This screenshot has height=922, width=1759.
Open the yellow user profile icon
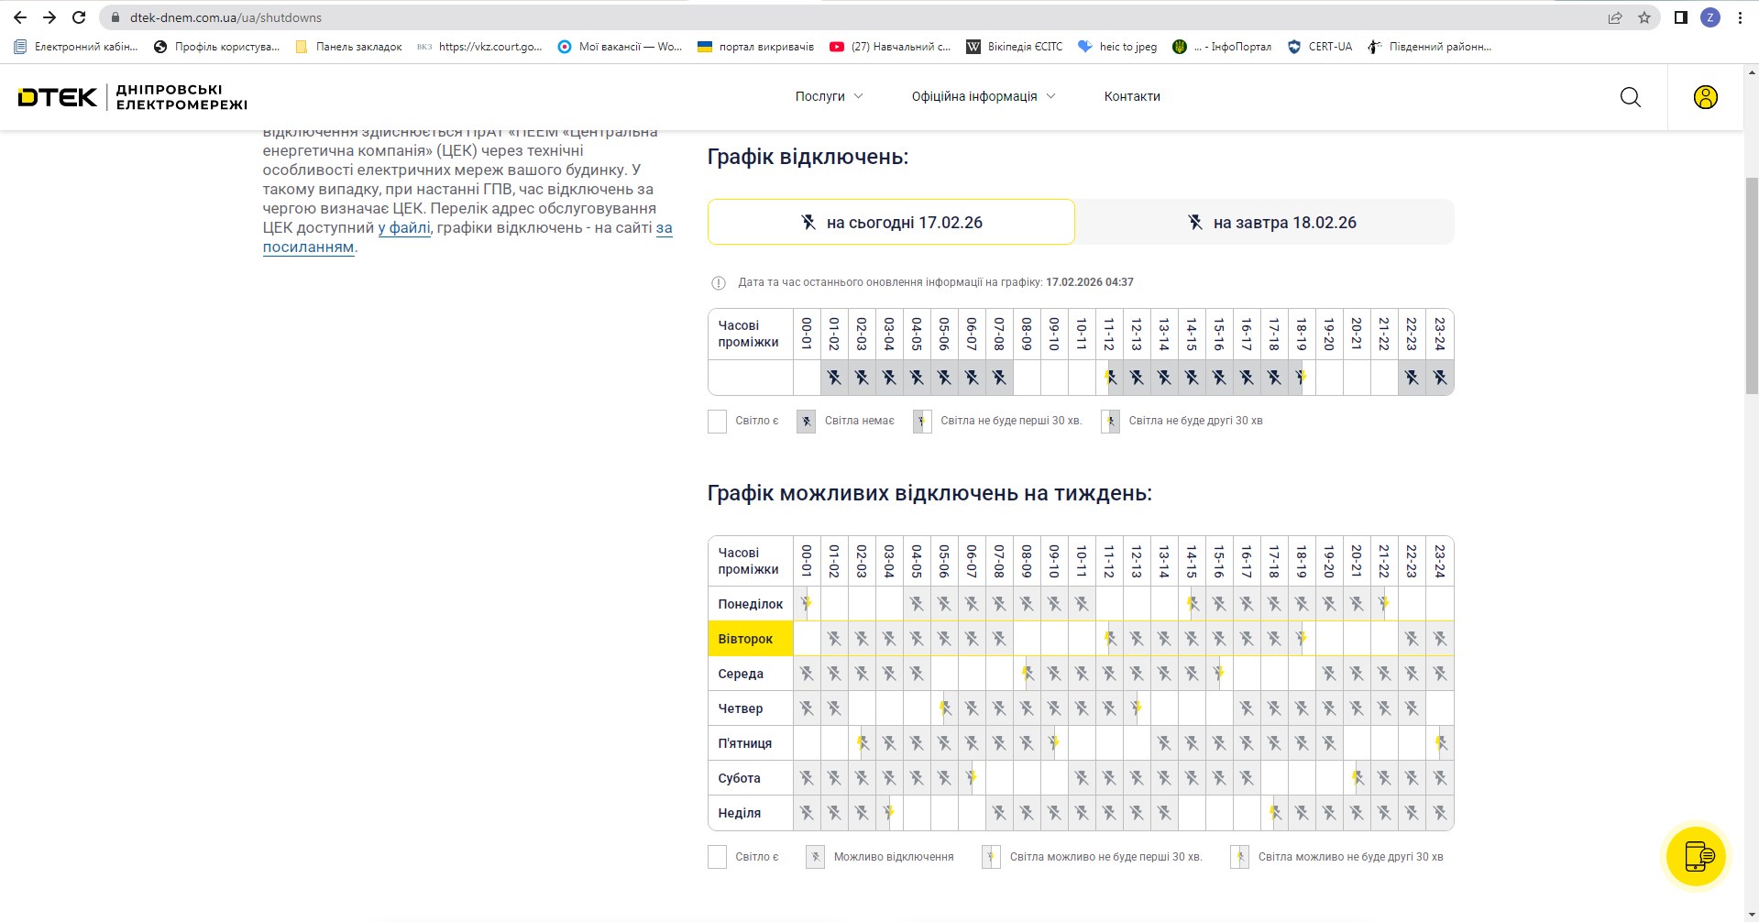point(1705,97)
